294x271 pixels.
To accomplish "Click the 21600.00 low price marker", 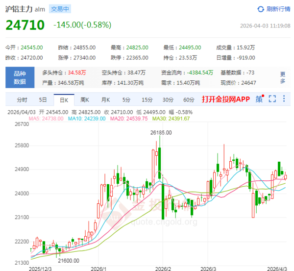I will point(69,261).
